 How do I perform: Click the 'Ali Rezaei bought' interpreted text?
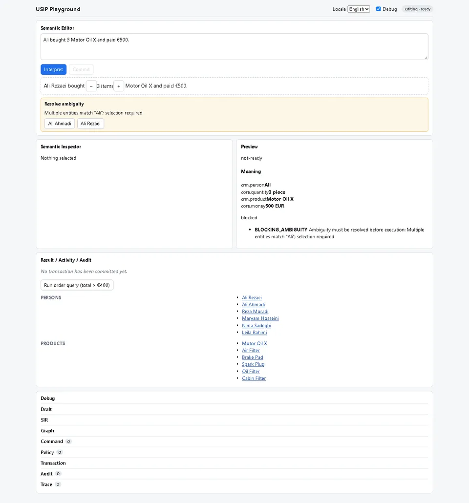coord(64,86)
